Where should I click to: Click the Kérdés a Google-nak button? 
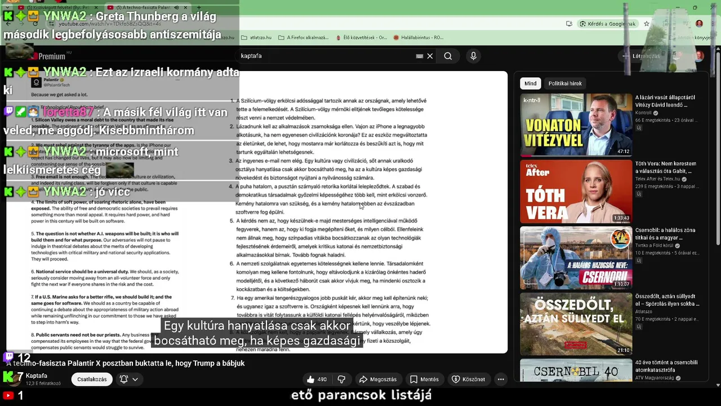[607, 24]
